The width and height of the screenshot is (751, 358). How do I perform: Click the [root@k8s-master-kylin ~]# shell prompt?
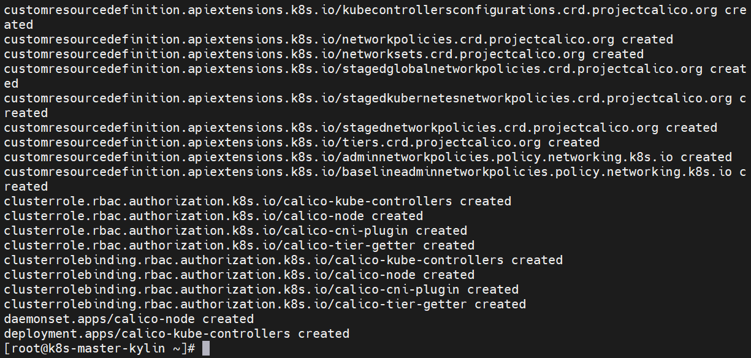click(99, 348)
